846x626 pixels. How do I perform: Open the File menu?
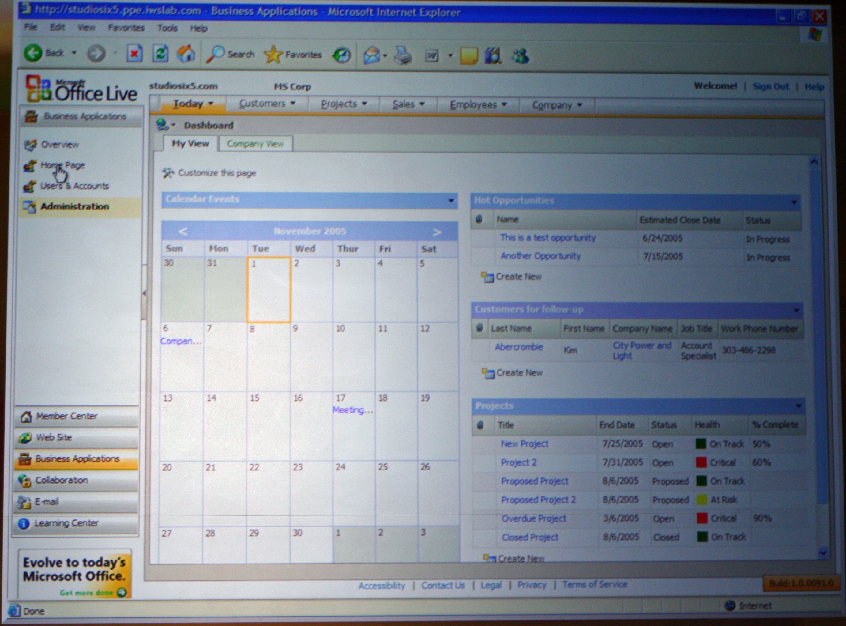(31, 27)
